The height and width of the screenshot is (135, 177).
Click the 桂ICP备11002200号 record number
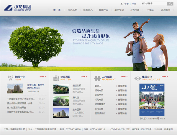[142, 129]
